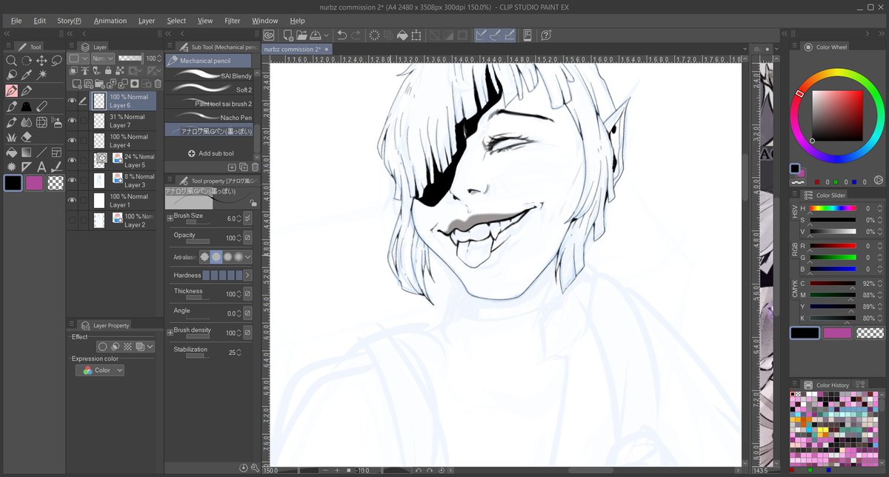Open the Filter menu
Image resolution: width=889 pixels, height=477 pixels.
(233, 21)
